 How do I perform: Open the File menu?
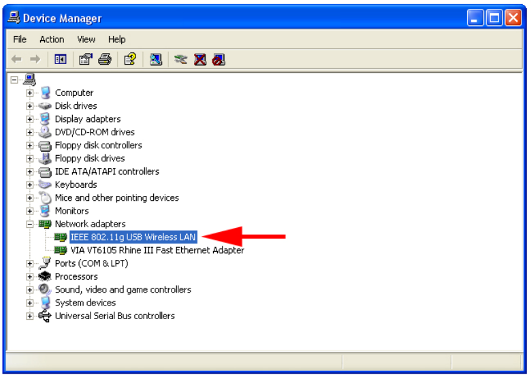20,39
